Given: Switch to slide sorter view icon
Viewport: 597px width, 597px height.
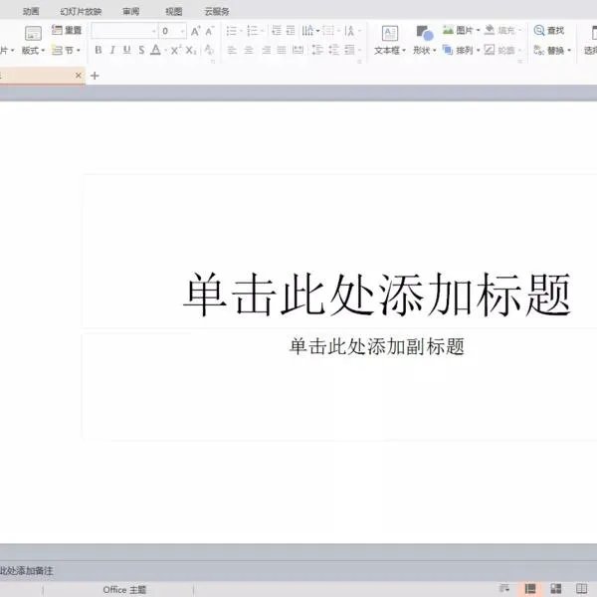Looking at the screenshot, I should (556, 589).
